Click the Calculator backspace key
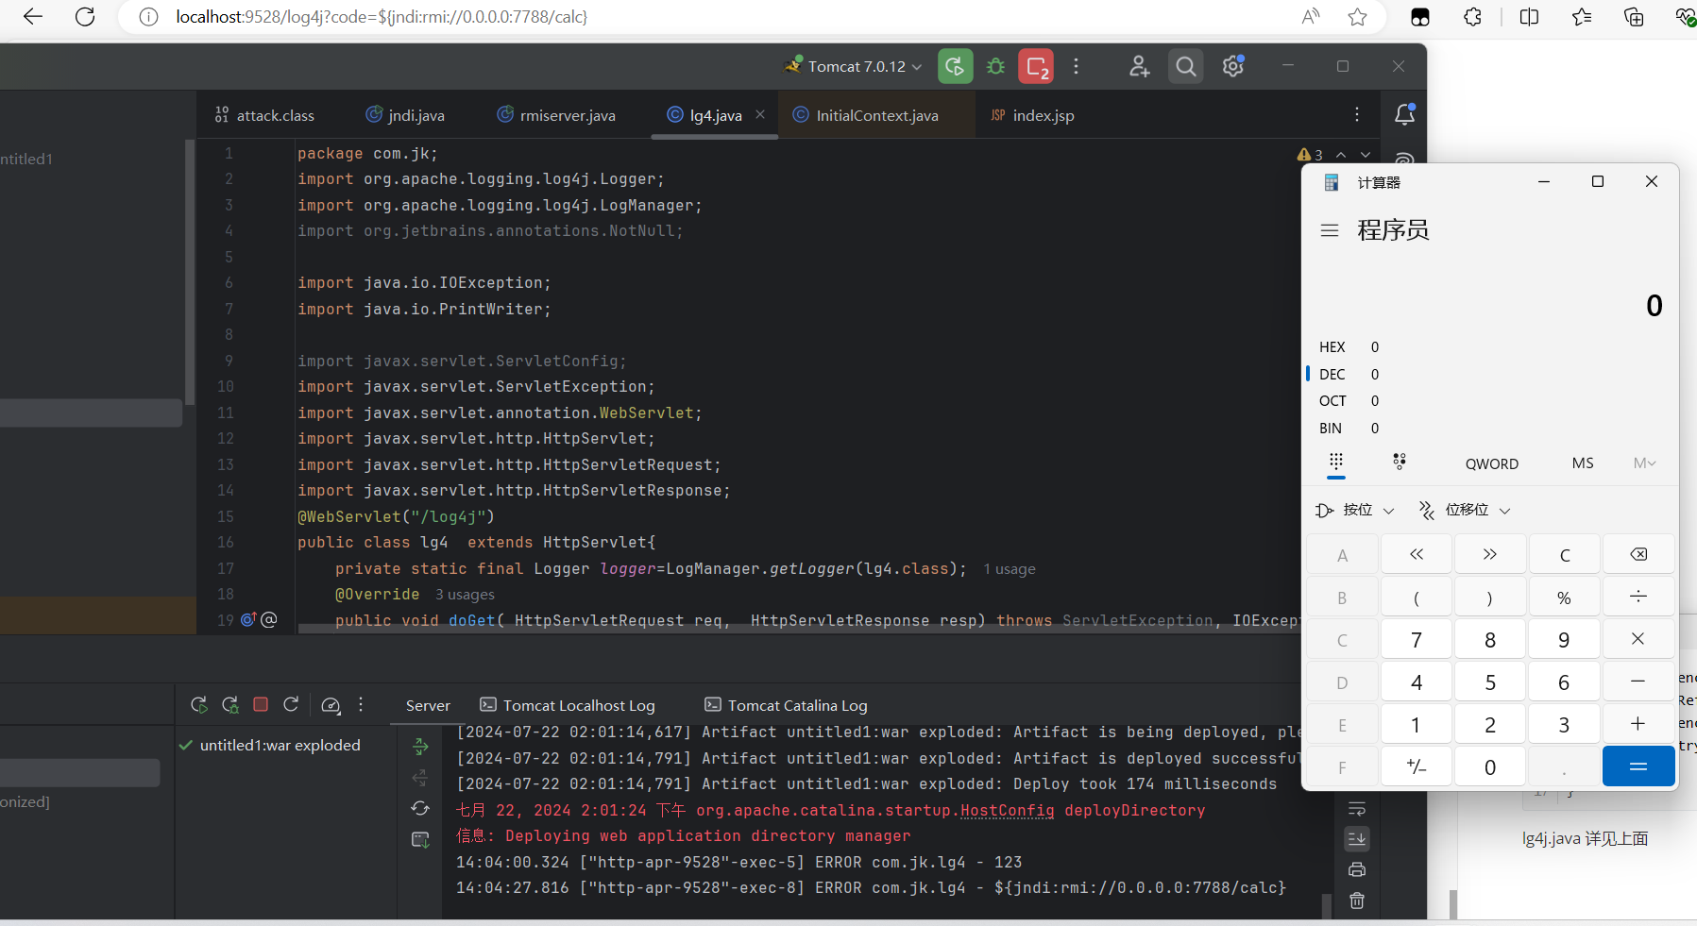 (1638, 554)
